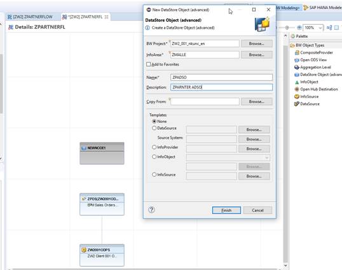Cancel the New DataStore Object dialog
Viewport: 342px width, 270px height.
point(257,210)
